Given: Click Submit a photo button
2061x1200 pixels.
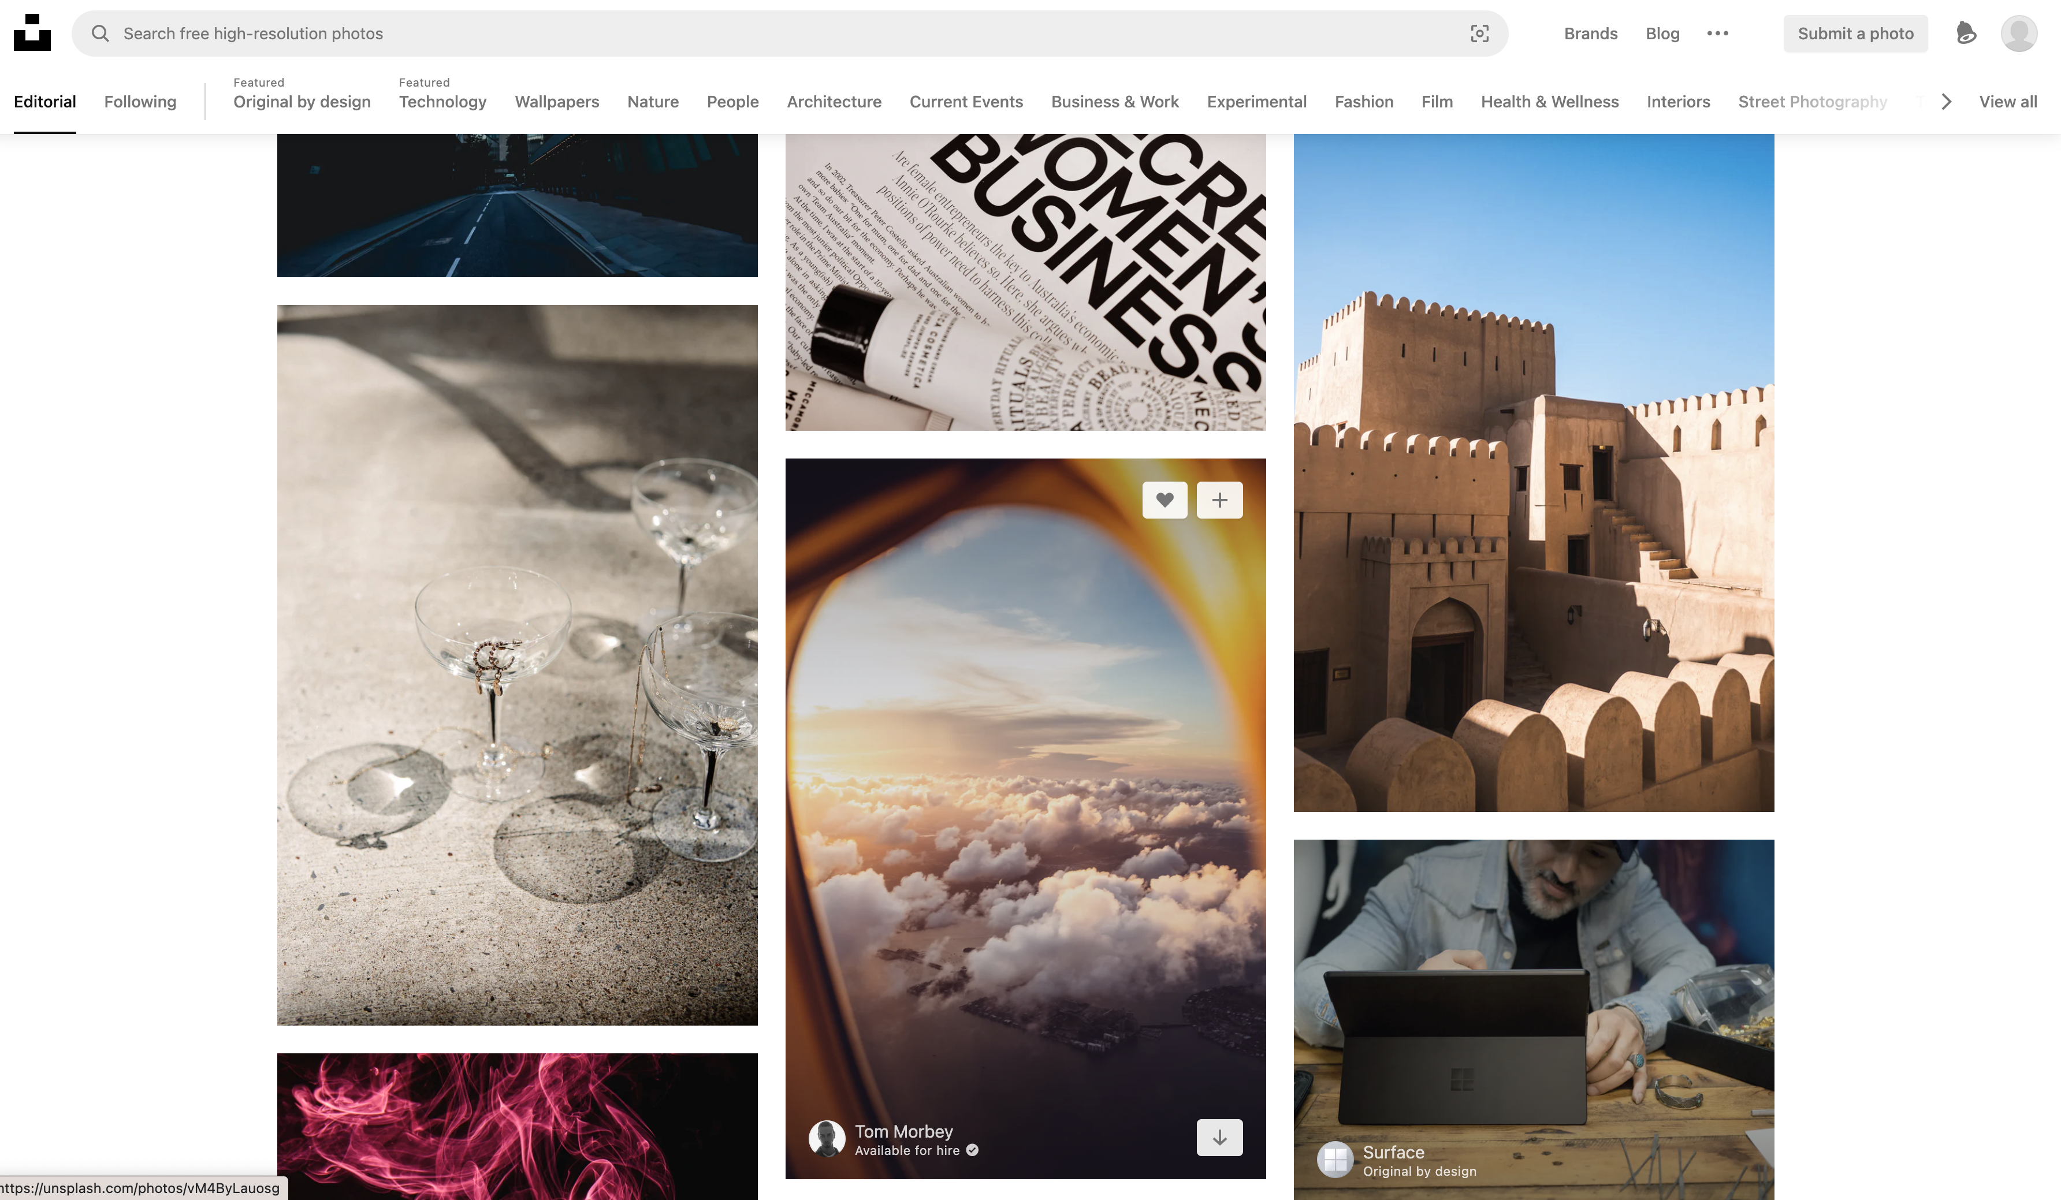Looking at the screenshot, I should (x=1855, y=33).
